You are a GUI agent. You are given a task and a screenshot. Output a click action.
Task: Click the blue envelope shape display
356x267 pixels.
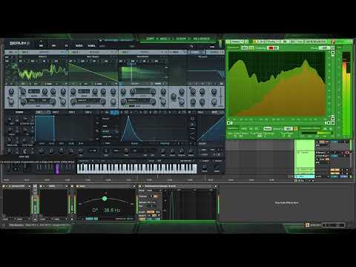[44, 128]
